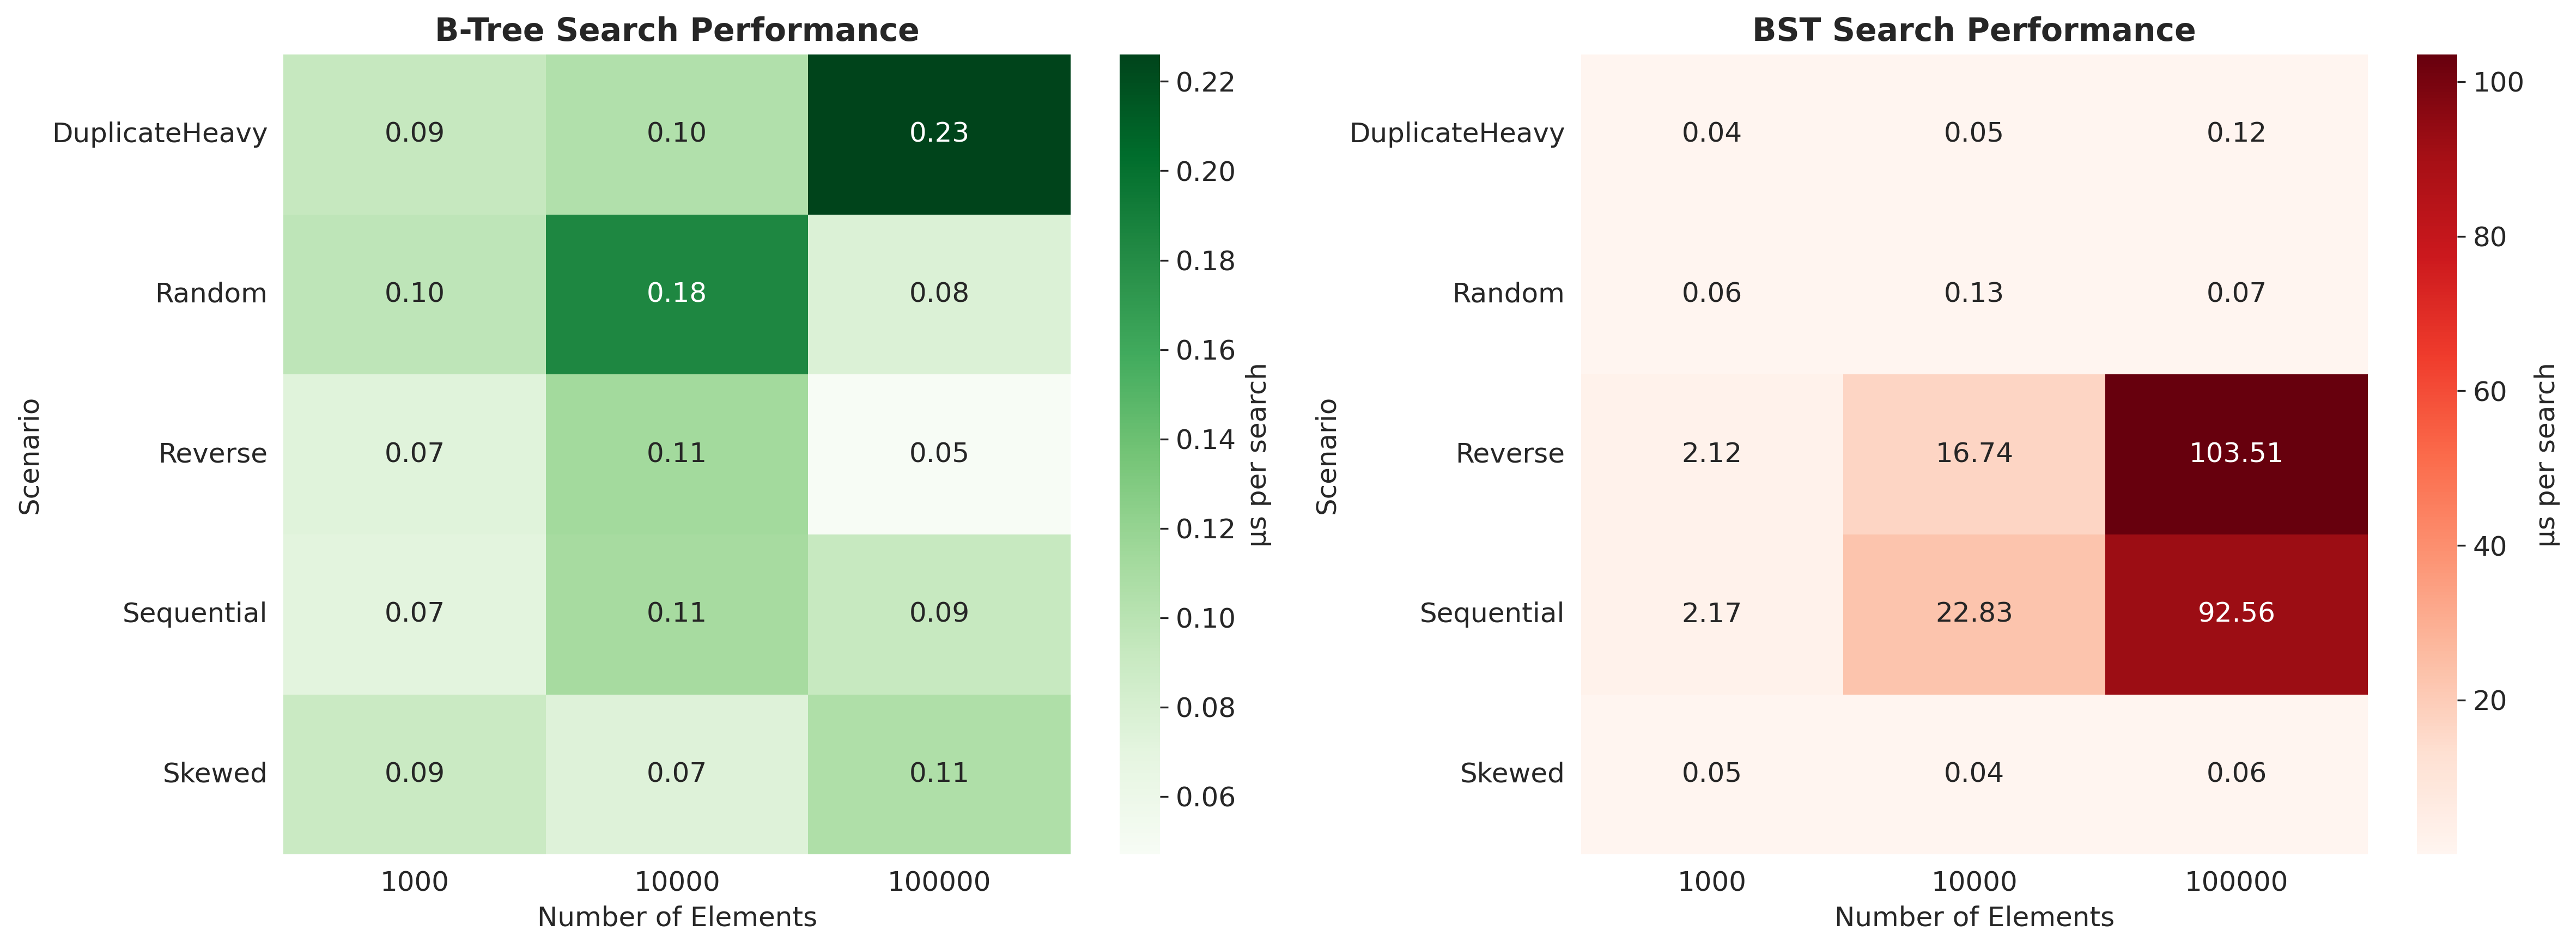Image resolution: width=2576 pixels, height=948 pixels.
Task: Select the "Sequential" row label in BST chart
Action: pyautogui.click(x=1491, y=613)
